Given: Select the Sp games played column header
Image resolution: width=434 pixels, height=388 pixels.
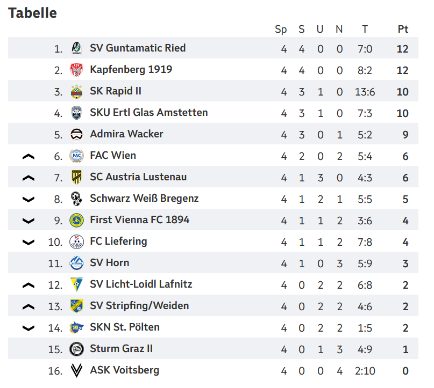Looking at the screenshot, I should 281,30.
